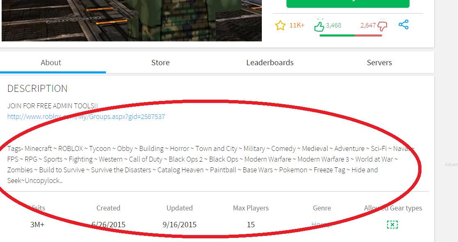The height and width of the screenshot is (242, 458).
Task: Click the 9/16/2015 updated date
Action: pos(179,224)
